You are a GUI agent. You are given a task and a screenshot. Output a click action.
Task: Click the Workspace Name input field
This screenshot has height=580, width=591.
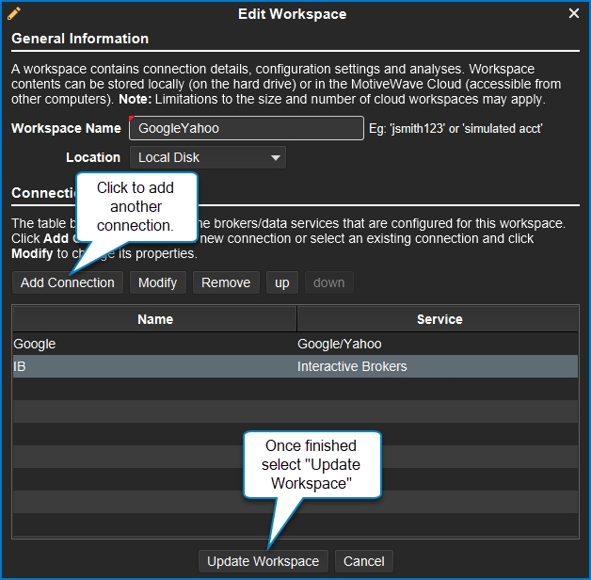click(247, 128)
